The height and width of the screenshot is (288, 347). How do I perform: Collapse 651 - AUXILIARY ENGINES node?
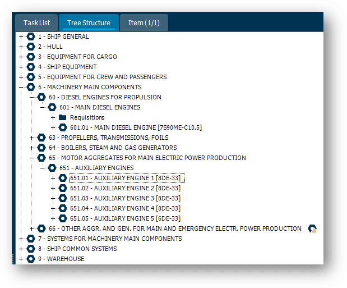(x=42, y=168)
